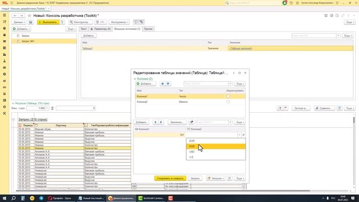Click the Экспорт в... button
Image resolution: width=359 pixels, height=202 pixels.
tap(301, 108)
